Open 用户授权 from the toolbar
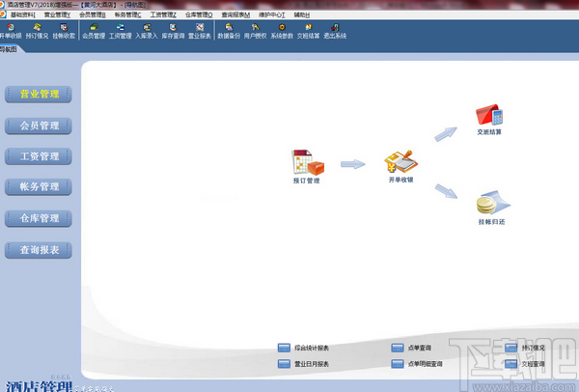 pos(255,32)
